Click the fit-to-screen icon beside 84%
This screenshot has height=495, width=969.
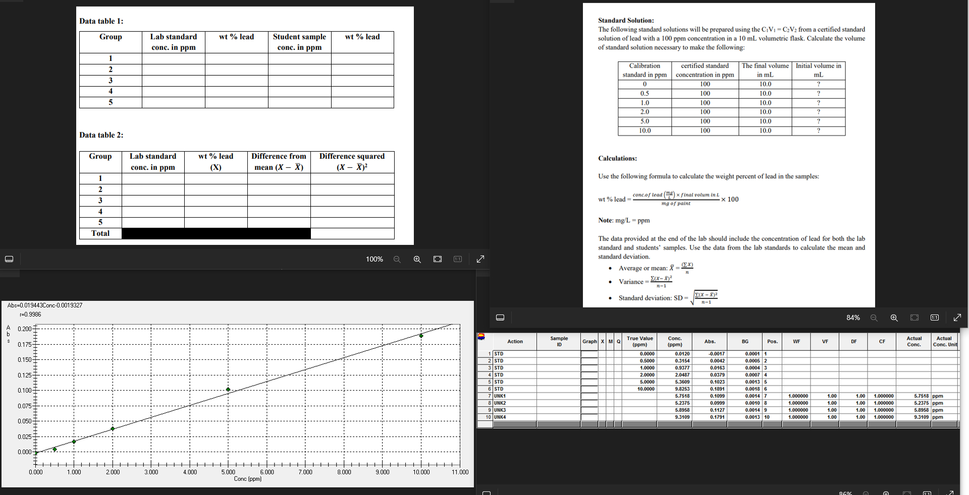coord(914,318)
